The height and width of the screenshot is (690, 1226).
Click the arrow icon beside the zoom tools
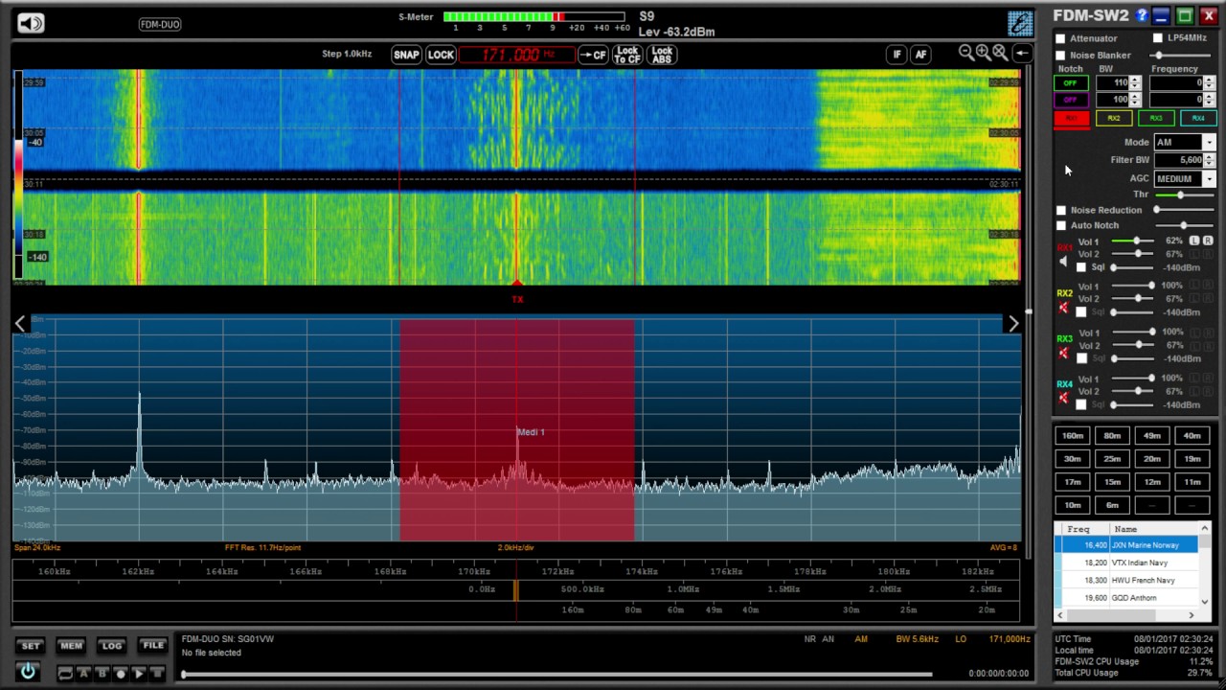click(x=1022, y=54)
